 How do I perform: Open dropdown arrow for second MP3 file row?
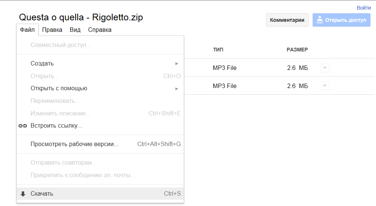coord(325,86)
